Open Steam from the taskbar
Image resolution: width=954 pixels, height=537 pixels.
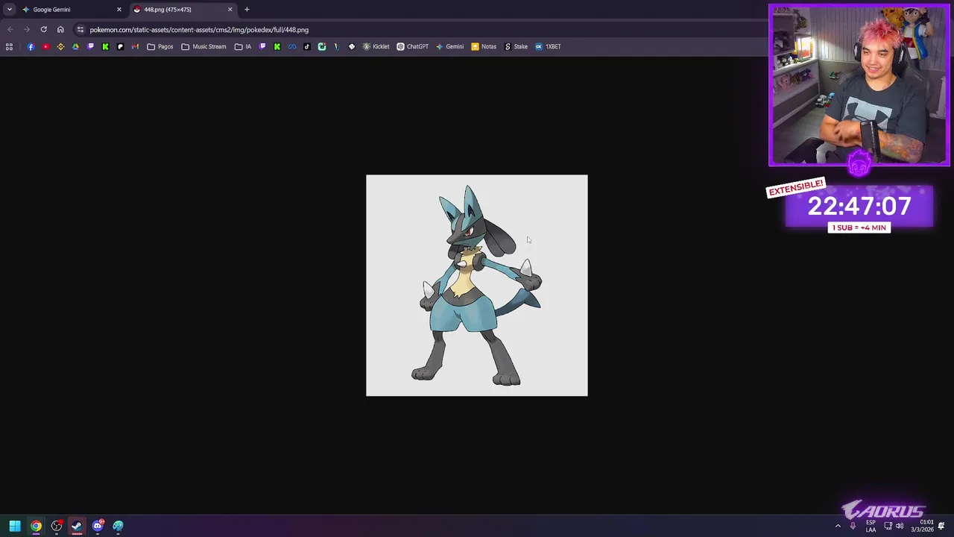77,526
